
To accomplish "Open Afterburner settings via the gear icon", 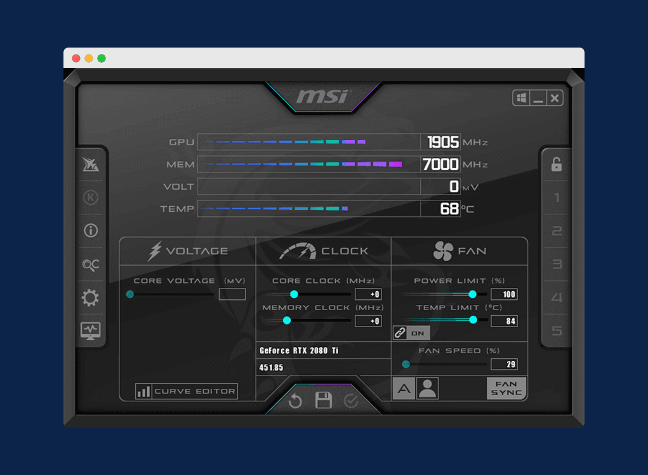I will (x=91, y=297).
